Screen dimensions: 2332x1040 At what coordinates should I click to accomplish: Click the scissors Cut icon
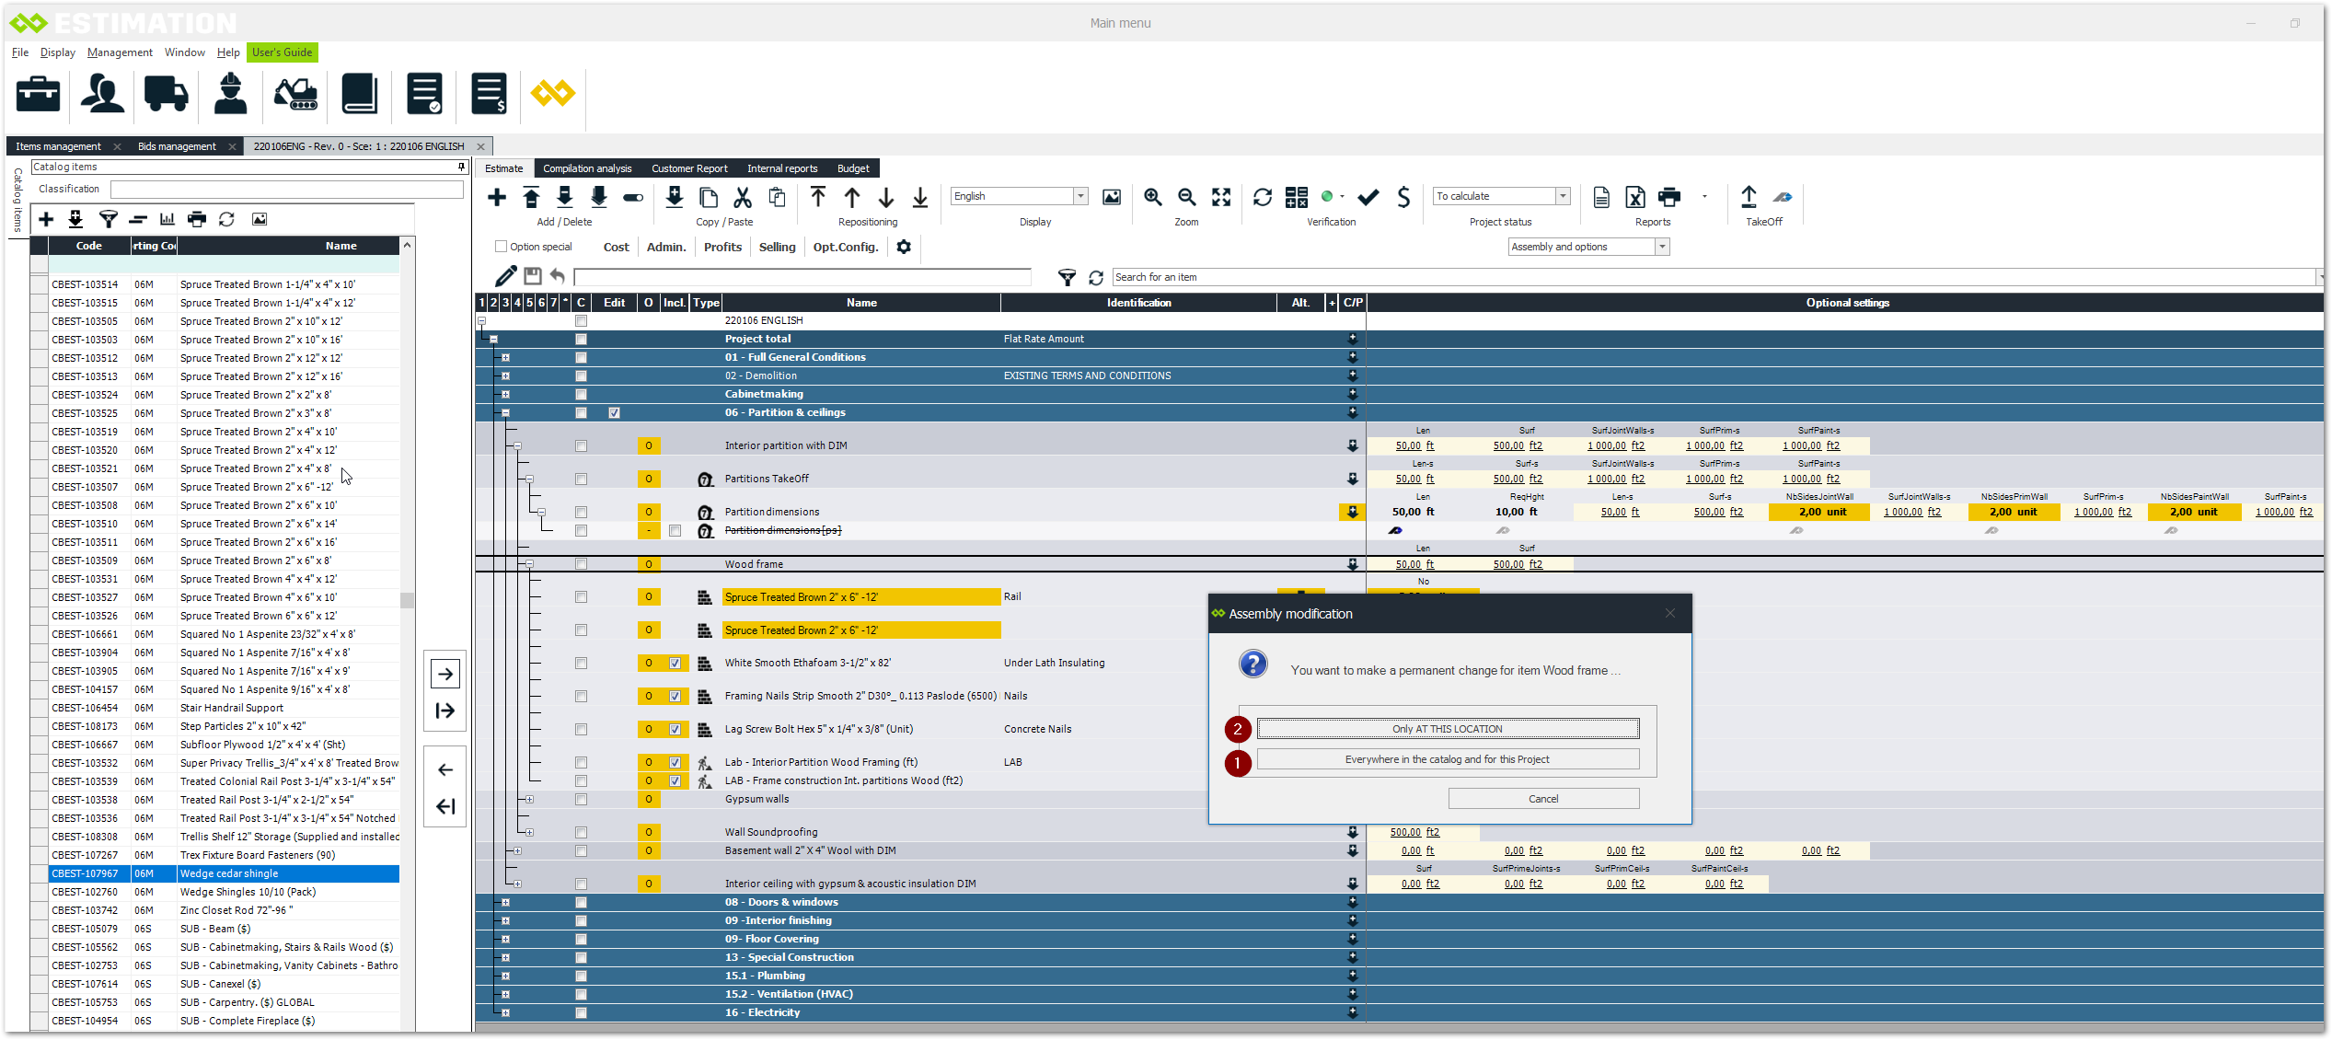click(743, 197)
